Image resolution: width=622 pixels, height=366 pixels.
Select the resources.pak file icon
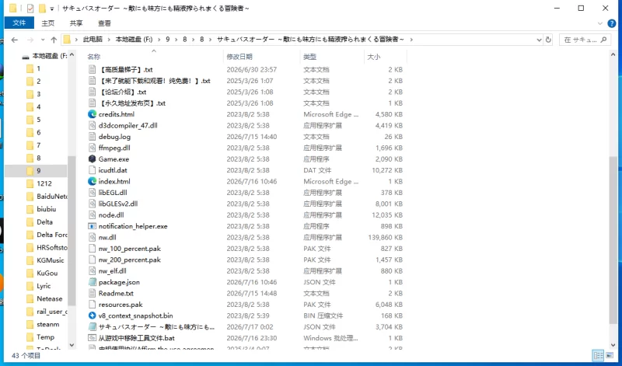click(92, 305)
